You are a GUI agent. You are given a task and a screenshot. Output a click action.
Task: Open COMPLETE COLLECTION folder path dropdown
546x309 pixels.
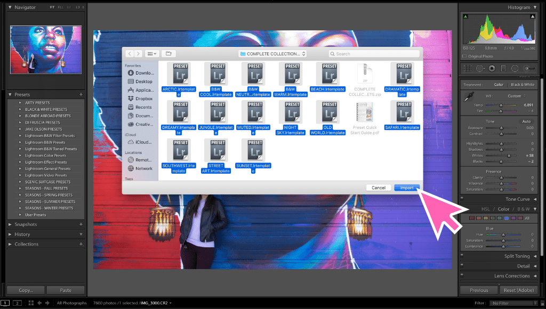pos(272,54)
